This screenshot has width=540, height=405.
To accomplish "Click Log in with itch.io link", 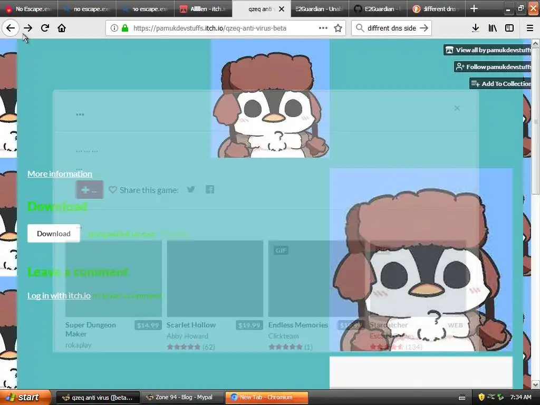I will point(59,295).
